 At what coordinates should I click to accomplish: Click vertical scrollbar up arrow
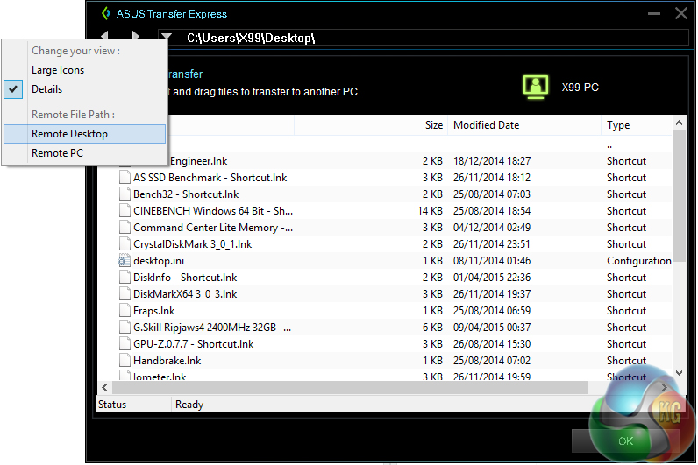[x=679, y=123]
